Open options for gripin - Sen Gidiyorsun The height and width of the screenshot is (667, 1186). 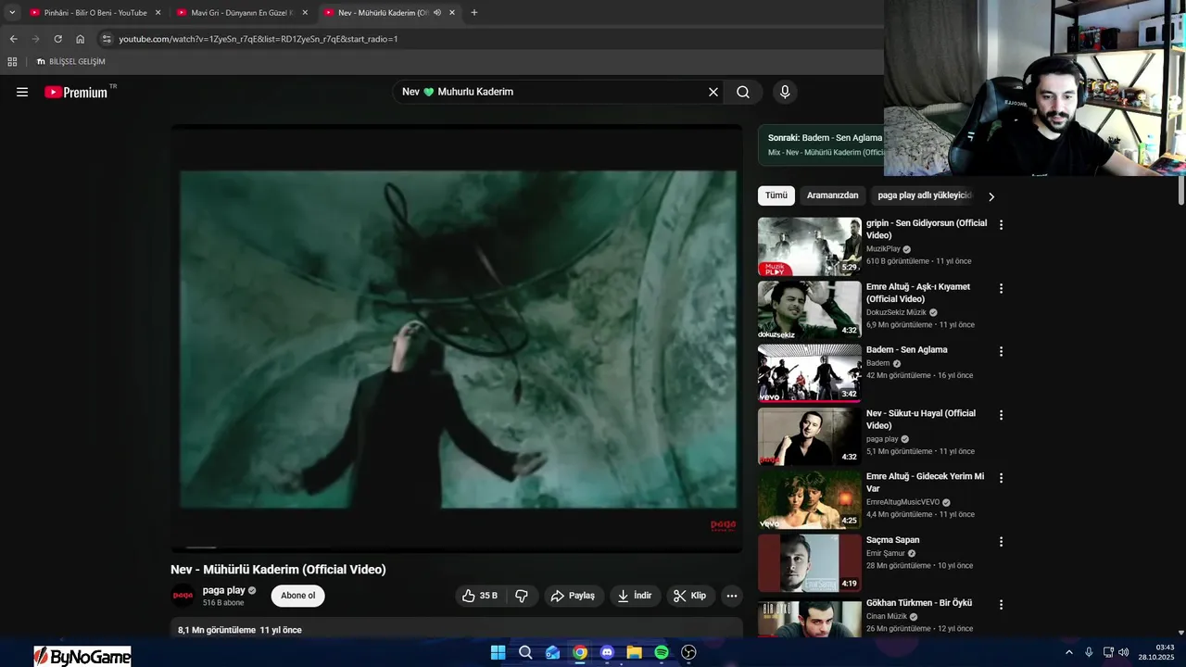pyautogui.click(x=1001, y=225)
